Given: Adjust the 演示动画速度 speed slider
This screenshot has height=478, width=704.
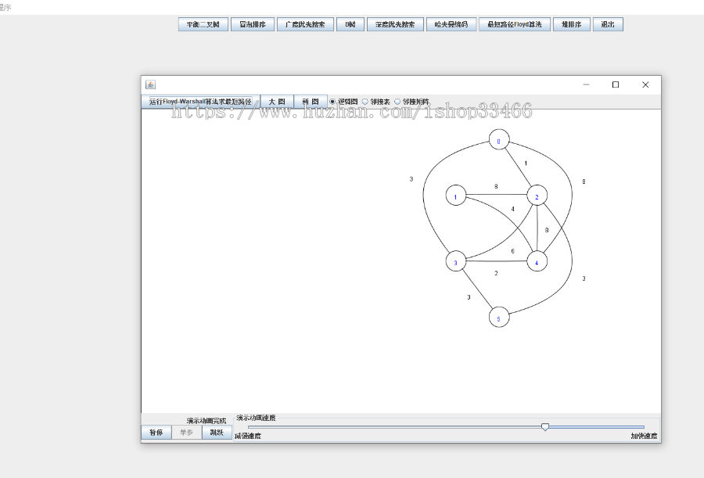Looking at the screenshot, I should pyautogui.click(x=545, y=426).
